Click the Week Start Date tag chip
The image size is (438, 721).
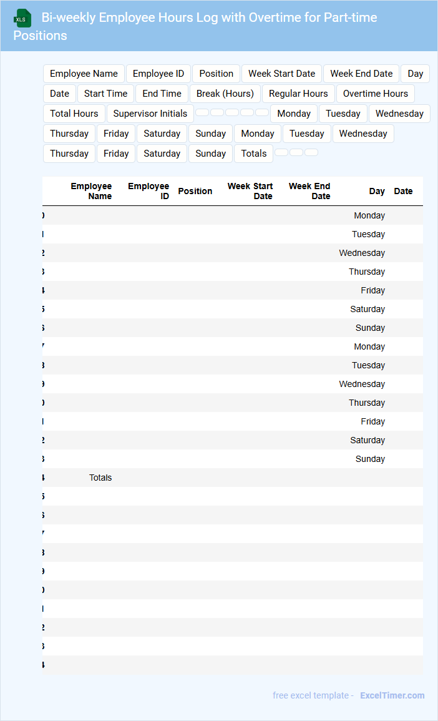(281, 74)
